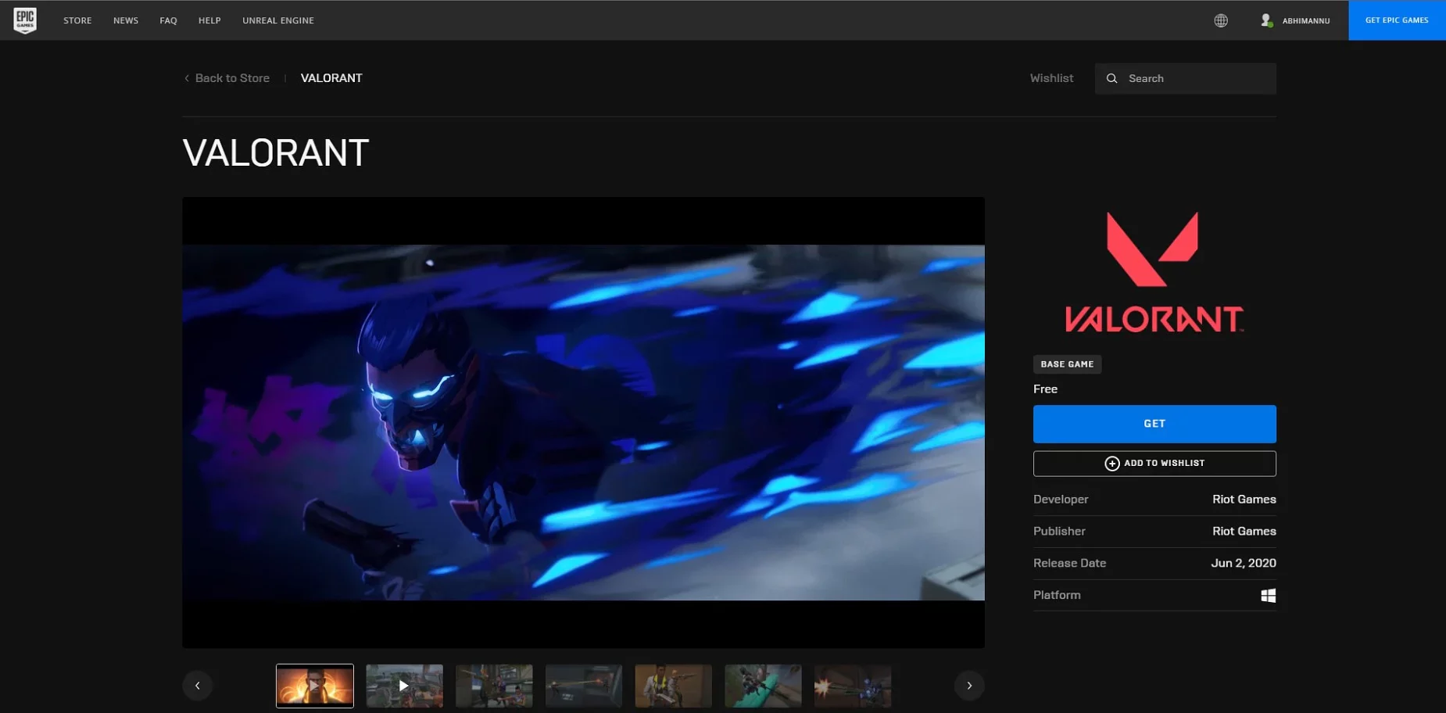Select the sixth teal screenshot thumbnail
The height and width of the screenshot is (713, 1446).
pyautogui.click(x=763, y=686)
